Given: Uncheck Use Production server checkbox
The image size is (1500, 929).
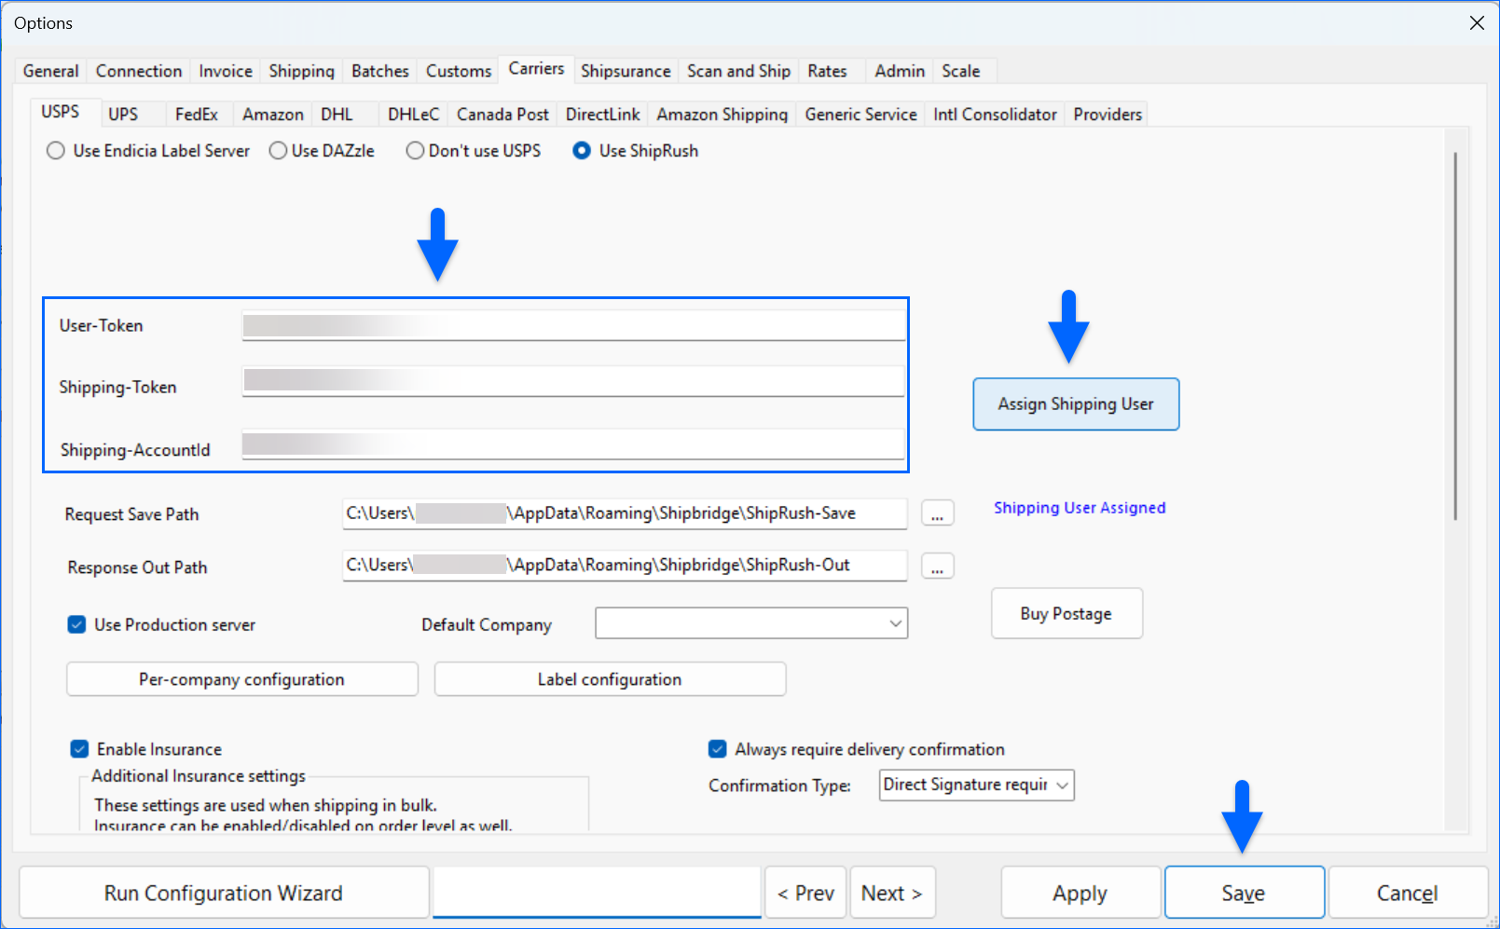Looking at the screenshot, I should (x=77, y=625).
